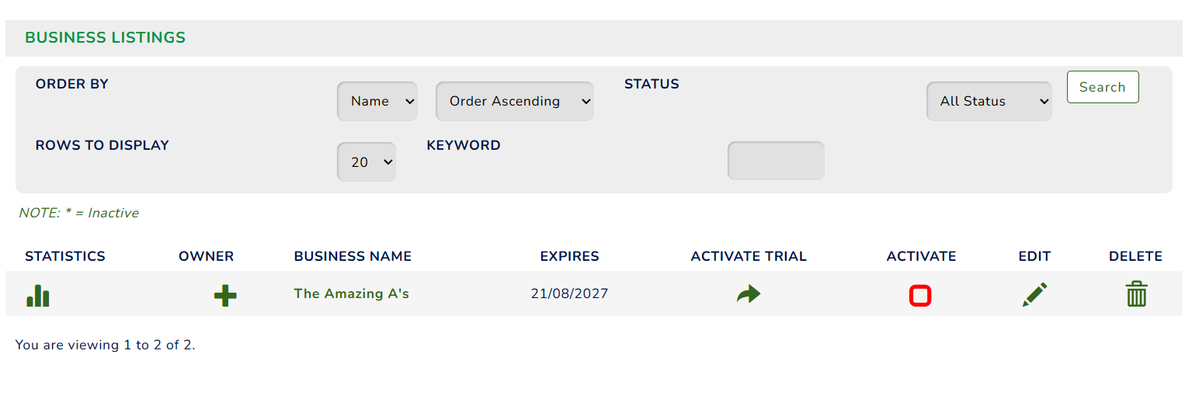Click the trash can delete icon
Viewport: 1185px width, 406px height.
tap(1136, 294)
